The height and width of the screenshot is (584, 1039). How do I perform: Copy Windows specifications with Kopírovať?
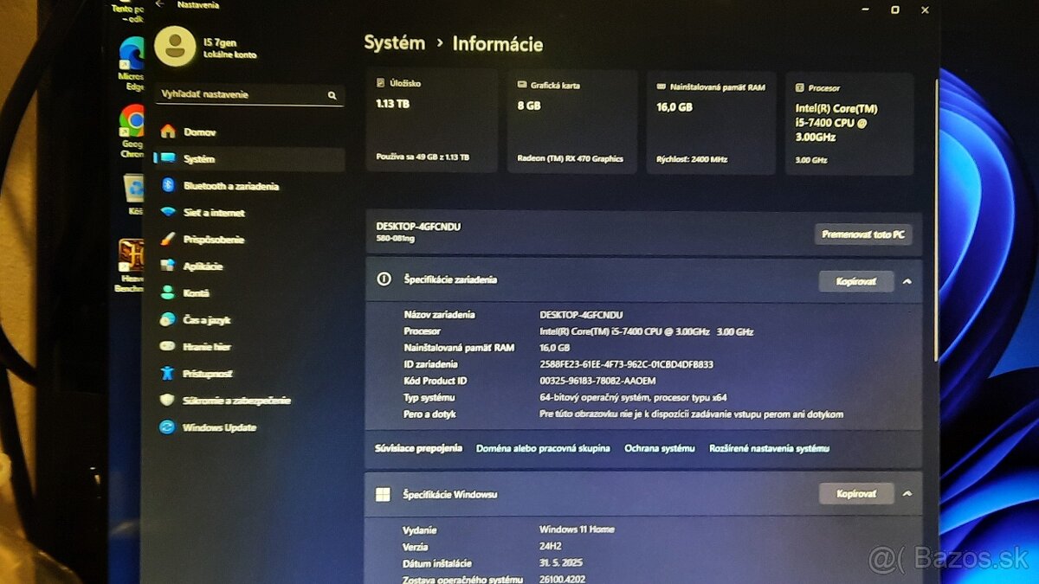(856, 494)
